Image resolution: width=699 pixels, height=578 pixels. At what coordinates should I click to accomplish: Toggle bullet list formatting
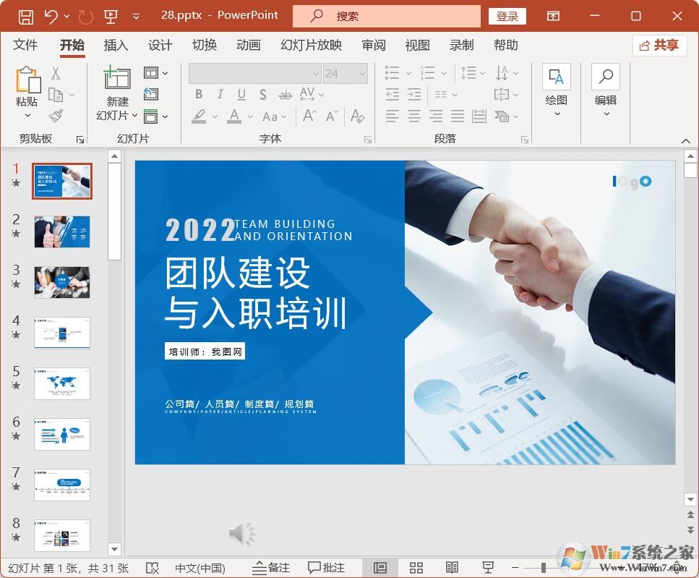tap(393, 72)
